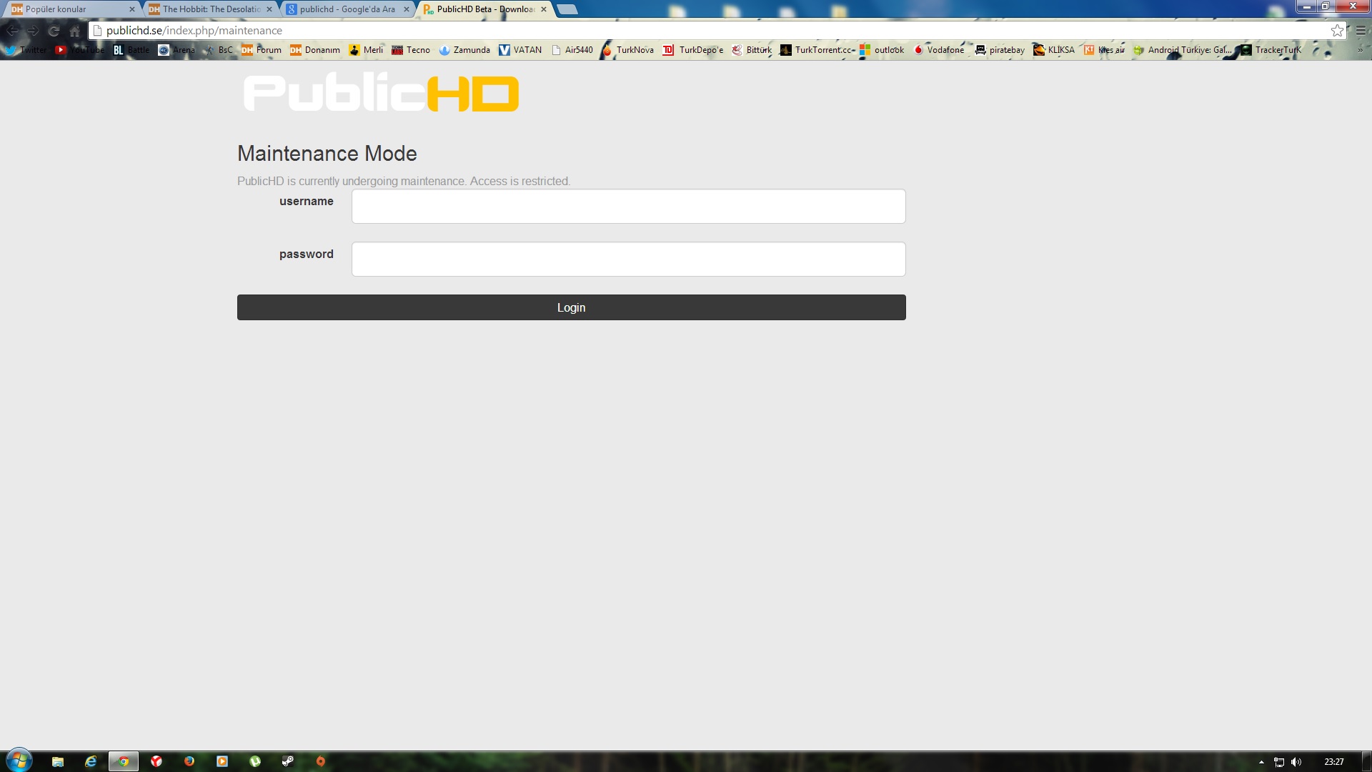
Task: Click the browser forward arrow
Action: pyautogui.click(x=33, y=31)
